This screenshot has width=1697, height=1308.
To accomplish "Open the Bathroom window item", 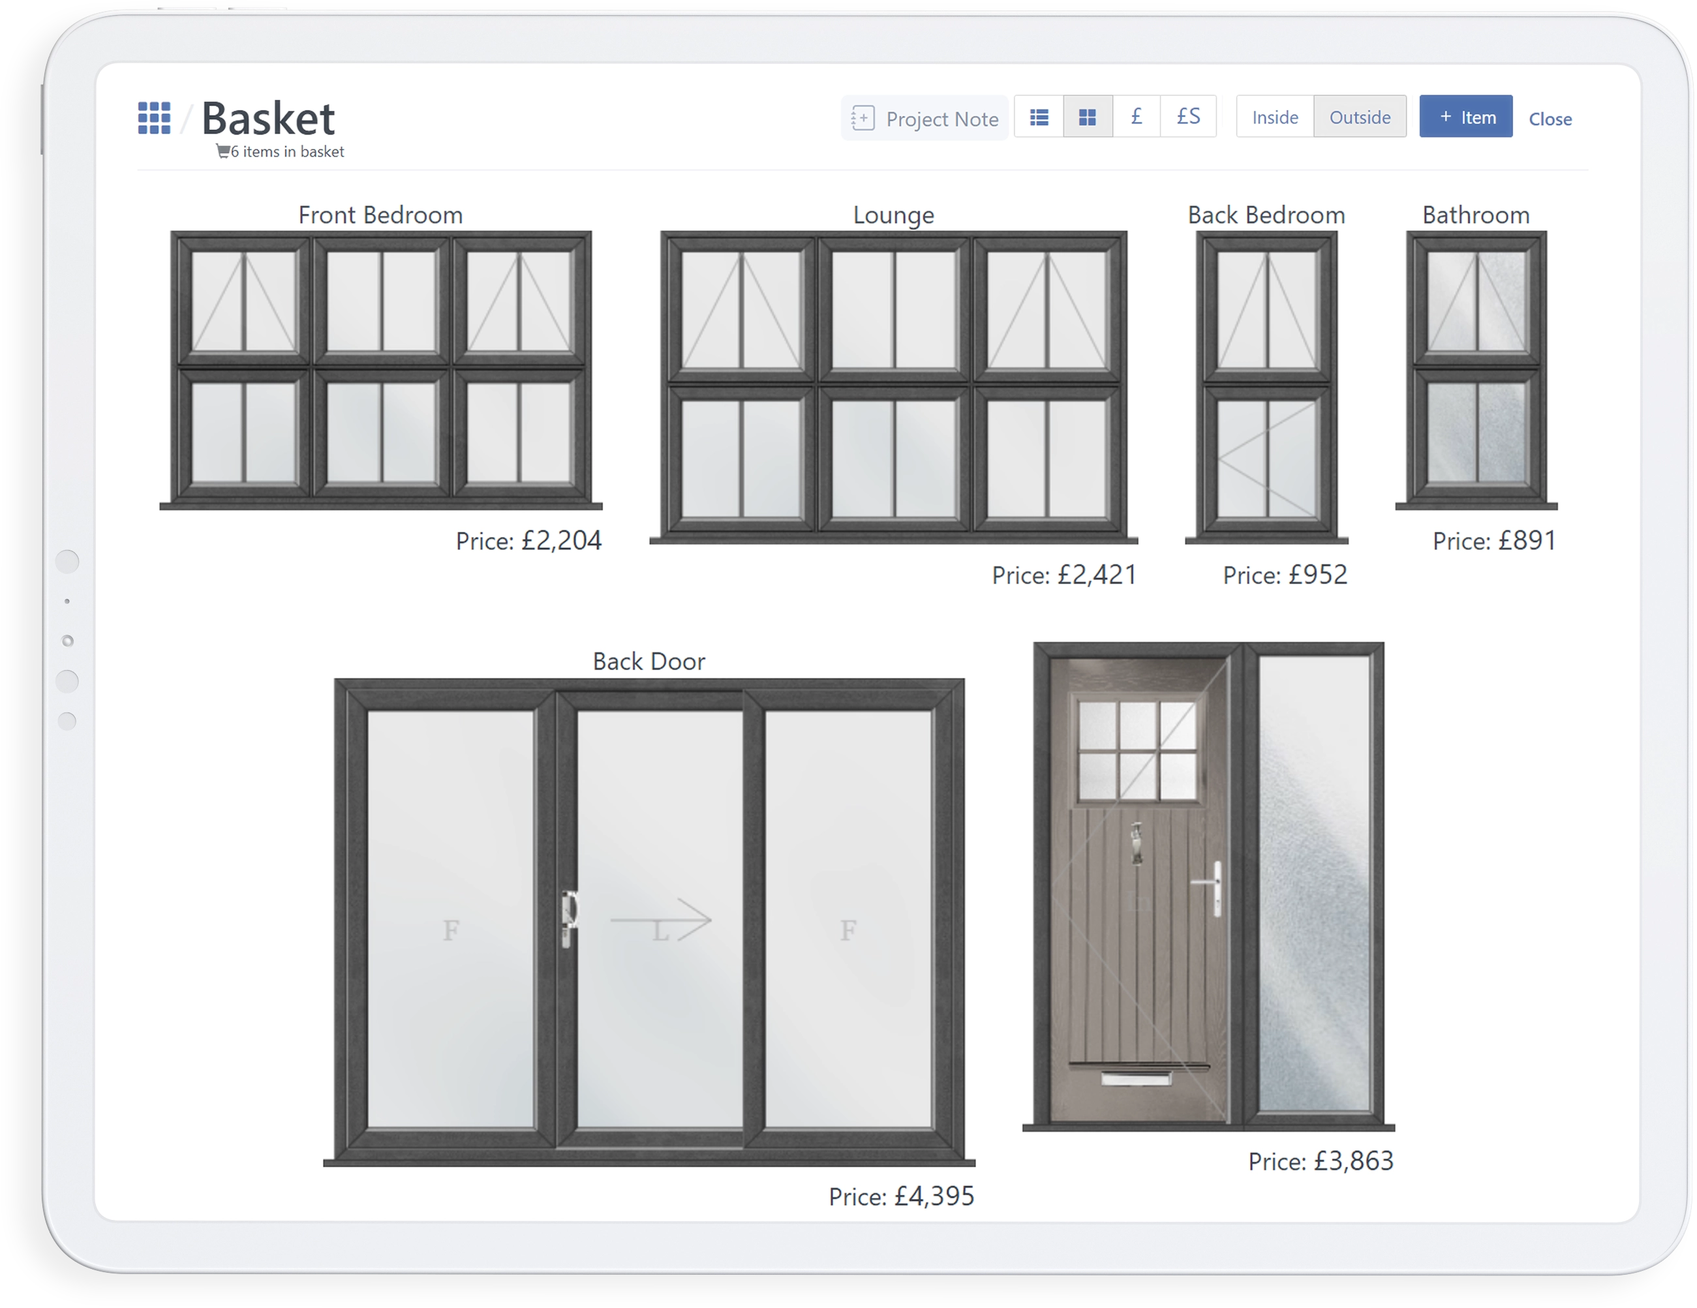I will (x=1476, y=370).
